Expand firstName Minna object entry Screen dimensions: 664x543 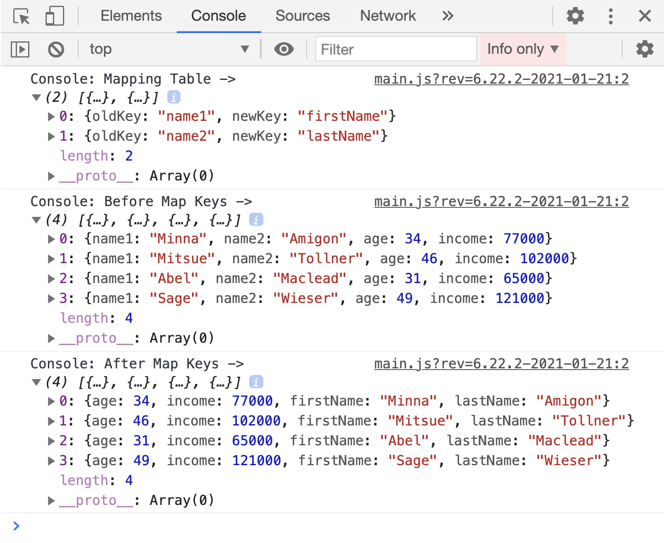51,401
